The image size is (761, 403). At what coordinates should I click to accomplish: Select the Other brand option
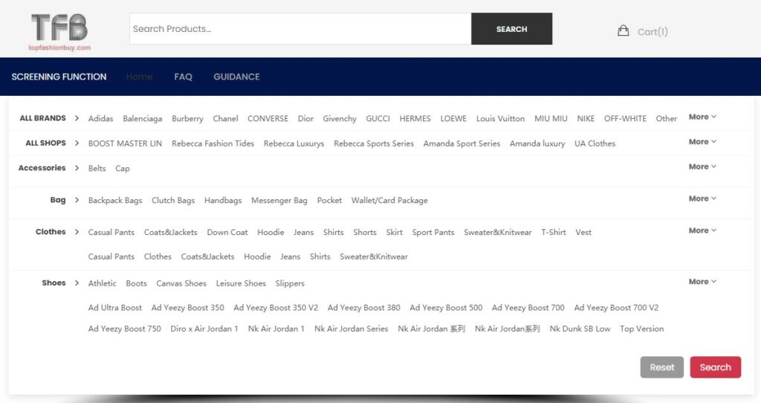point(667,118)
